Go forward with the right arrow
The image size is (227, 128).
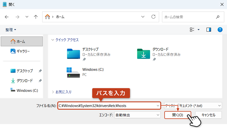click(x=17, y=17)
